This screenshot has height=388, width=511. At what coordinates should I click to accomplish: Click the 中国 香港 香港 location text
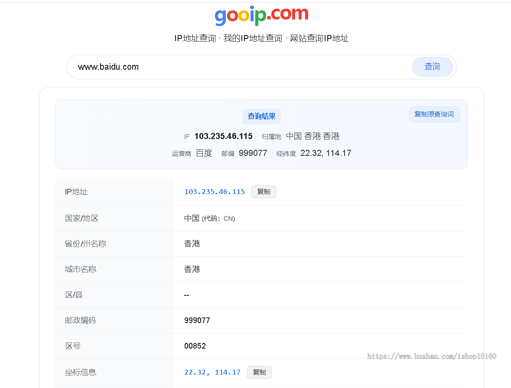(x=312, y=136)
